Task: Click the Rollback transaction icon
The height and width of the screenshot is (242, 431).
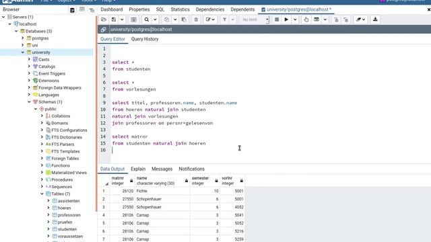Action: 345,19
